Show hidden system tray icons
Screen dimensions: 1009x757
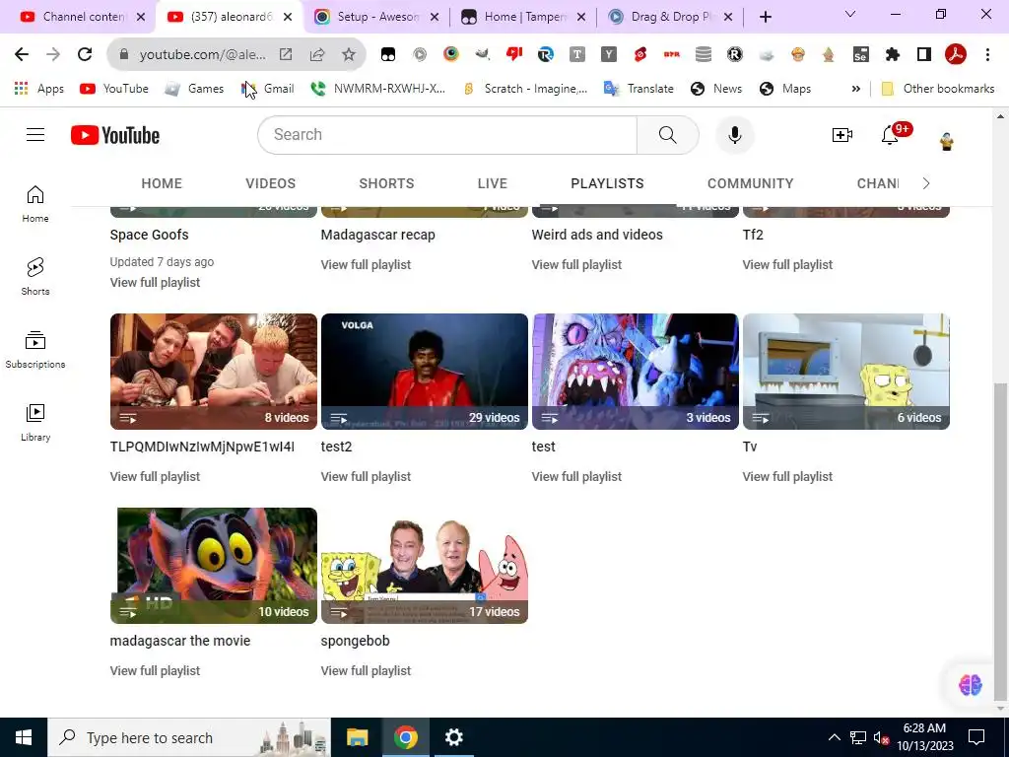(834, 737)
